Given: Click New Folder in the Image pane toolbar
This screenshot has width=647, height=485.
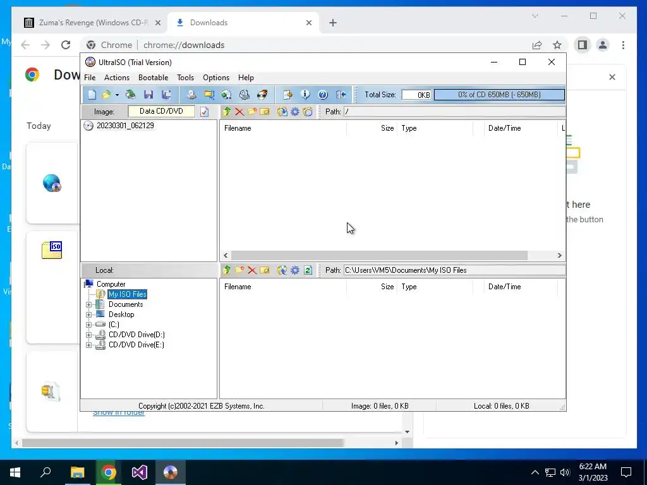Looking at the screenshot, I should pyautogui.click(x=252, y=112).
